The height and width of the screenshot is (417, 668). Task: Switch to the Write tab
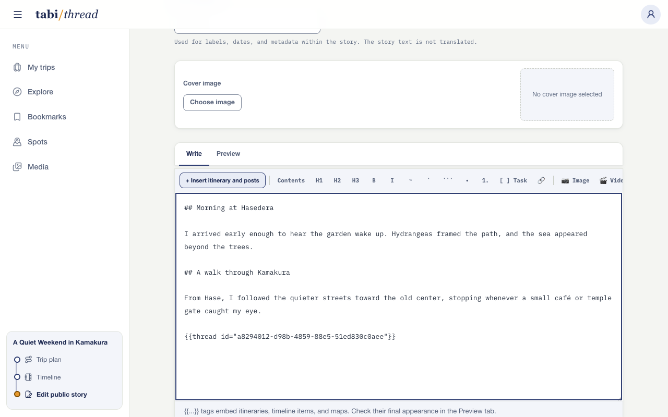point(194,154)
